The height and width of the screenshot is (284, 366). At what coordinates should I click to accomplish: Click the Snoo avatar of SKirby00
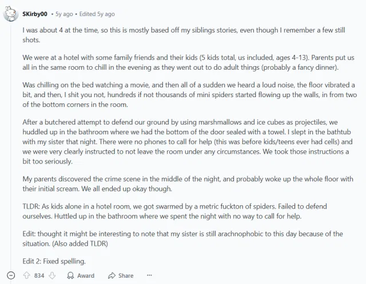[x=10, y=14]
